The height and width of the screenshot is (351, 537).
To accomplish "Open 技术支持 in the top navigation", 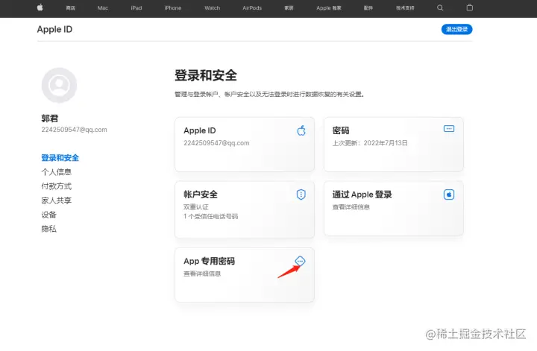I will pyautogui.click(x=405, y=8).
